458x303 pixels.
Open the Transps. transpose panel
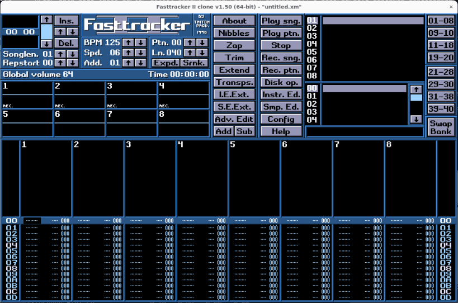coord(234,82)
